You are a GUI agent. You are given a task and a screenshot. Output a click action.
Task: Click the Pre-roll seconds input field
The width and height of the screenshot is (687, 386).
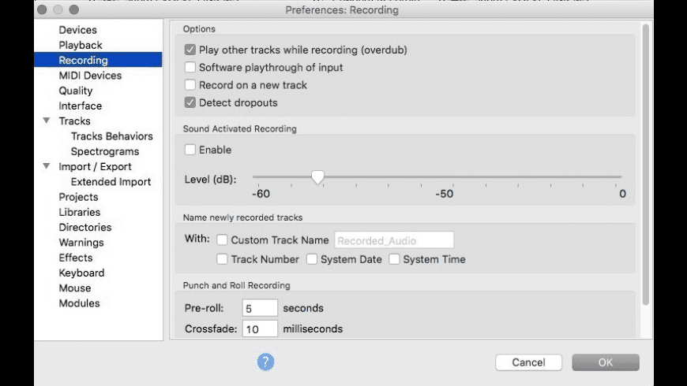click(x=260, y=308)
